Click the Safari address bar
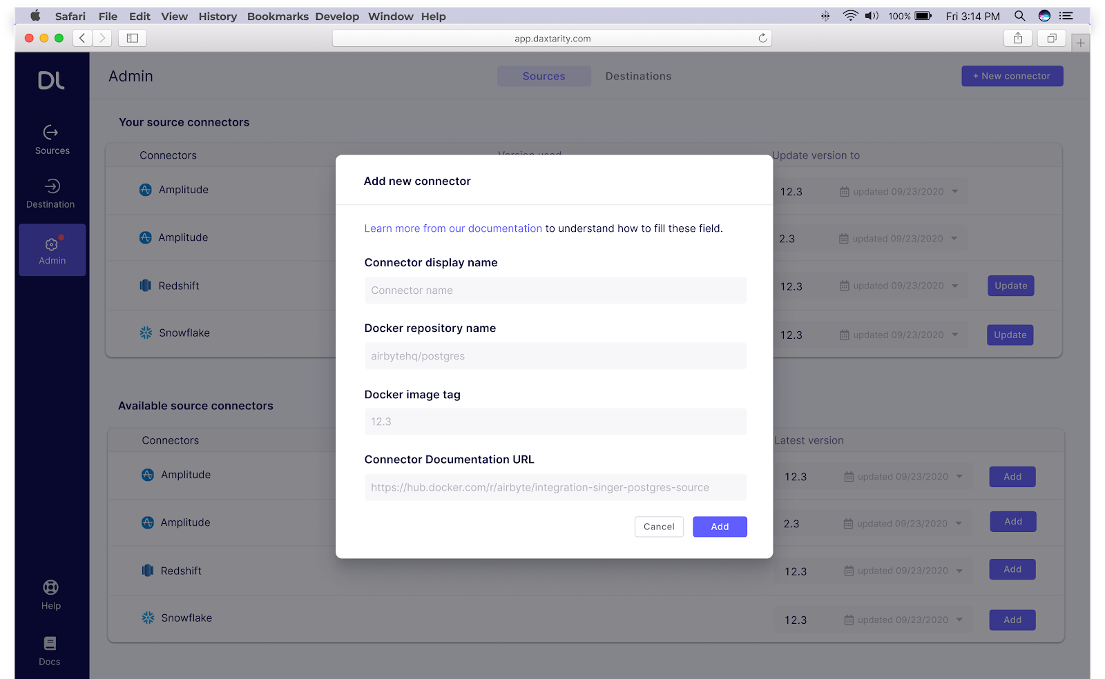The width and height of the screenshot is (1105, 679). pyautogui.click(x=552, y=38)
